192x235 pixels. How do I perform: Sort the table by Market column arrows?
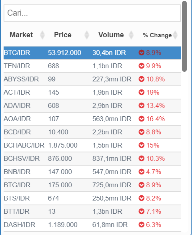[x=42, y=35]
